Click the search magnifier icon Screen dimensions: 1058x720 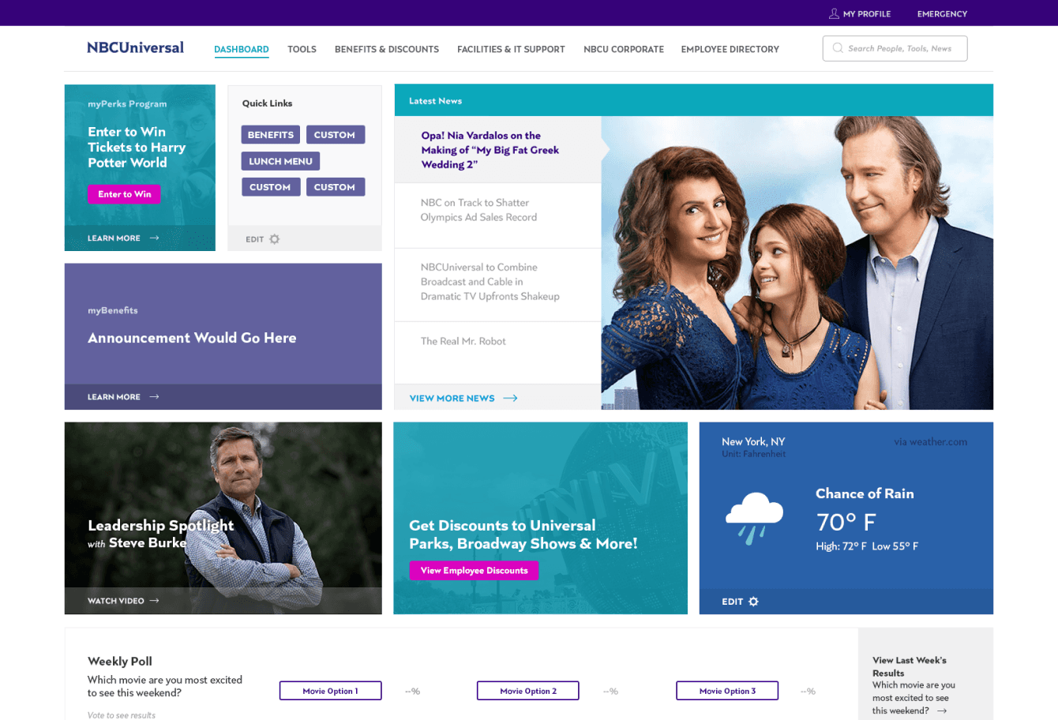click(838, 48)
